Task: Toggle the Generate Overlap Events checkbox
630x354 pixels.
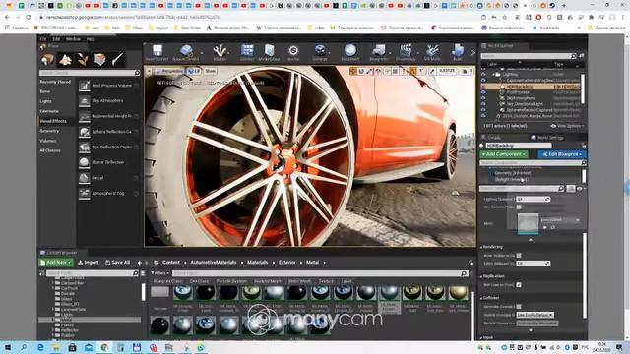Action: pos(519,307)
